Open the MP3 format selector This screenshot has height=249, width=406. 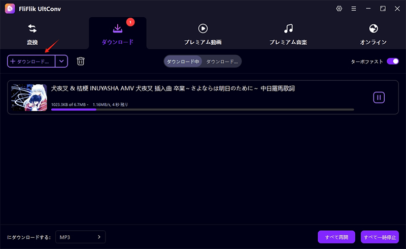click(80, 237)
